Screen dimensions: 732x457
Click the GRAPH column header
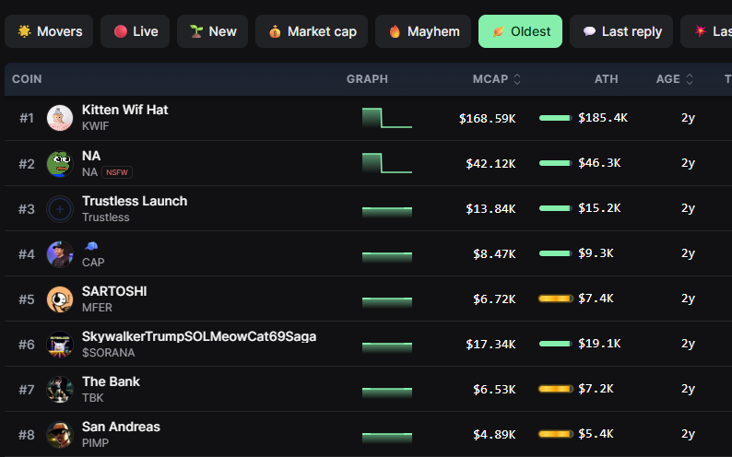[x=367, y=79]
